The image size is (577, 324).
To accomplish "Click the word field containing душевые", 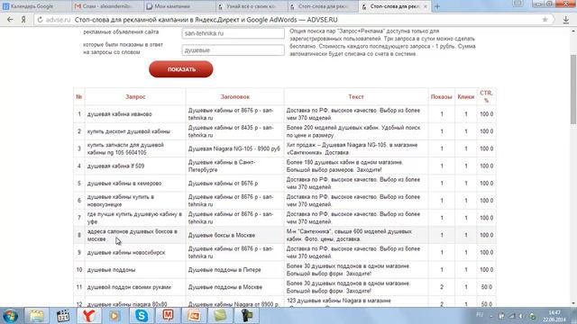I will pos(233,50).
